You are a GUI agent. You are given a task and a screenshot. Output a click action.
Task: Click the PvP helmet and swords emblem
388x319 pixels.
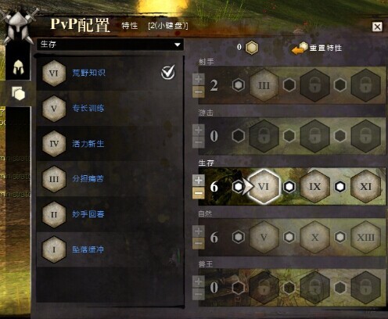click(18, 26)
